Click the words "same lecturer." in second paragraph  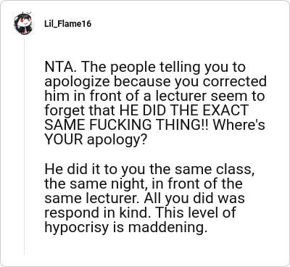coord(92,198)
